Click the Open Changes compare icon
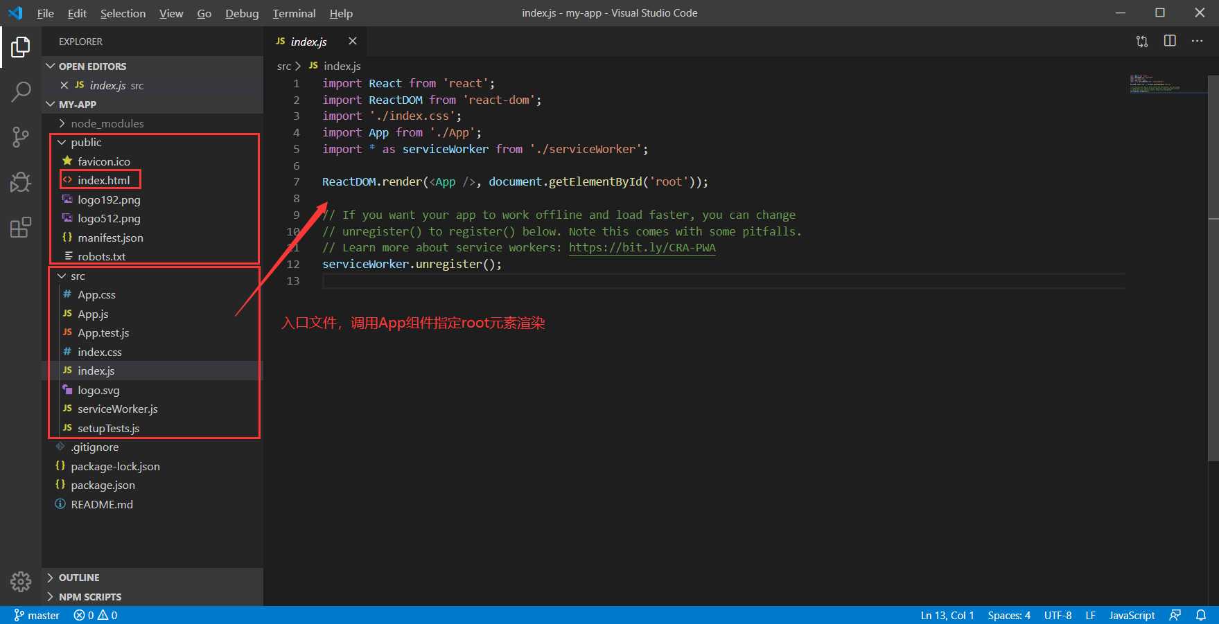The image size is (1219, 624). click(x=1142, y=42)
